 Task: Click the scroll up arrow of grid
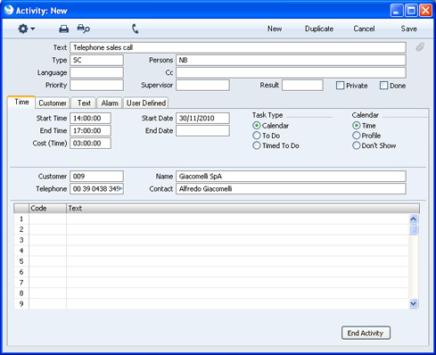tap(414, 219)
